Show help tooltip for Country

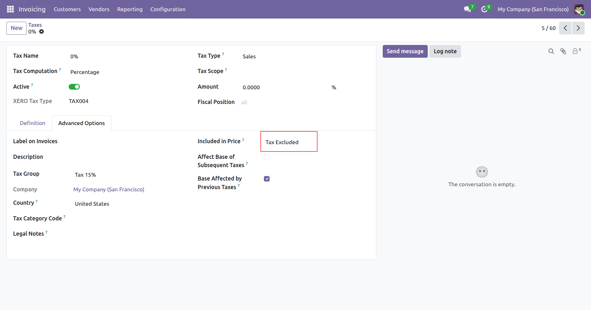[x=37, y=201]
